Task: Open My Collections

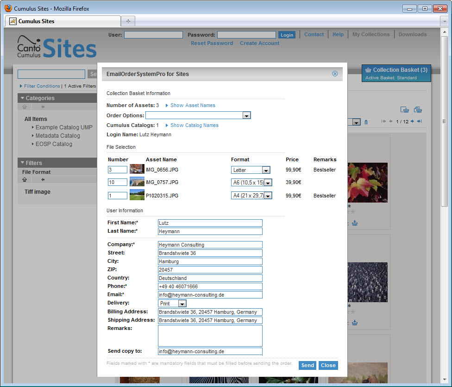Action: click(x=371, y=34)
